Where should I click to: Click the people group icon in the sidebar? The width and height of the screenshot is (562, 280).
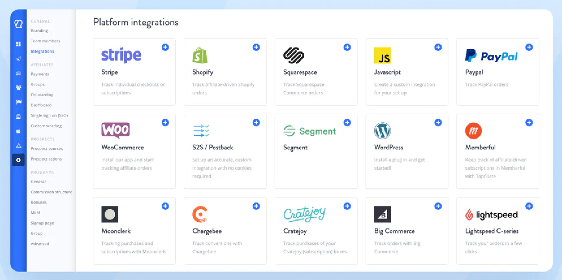click(x=18, y=88)
